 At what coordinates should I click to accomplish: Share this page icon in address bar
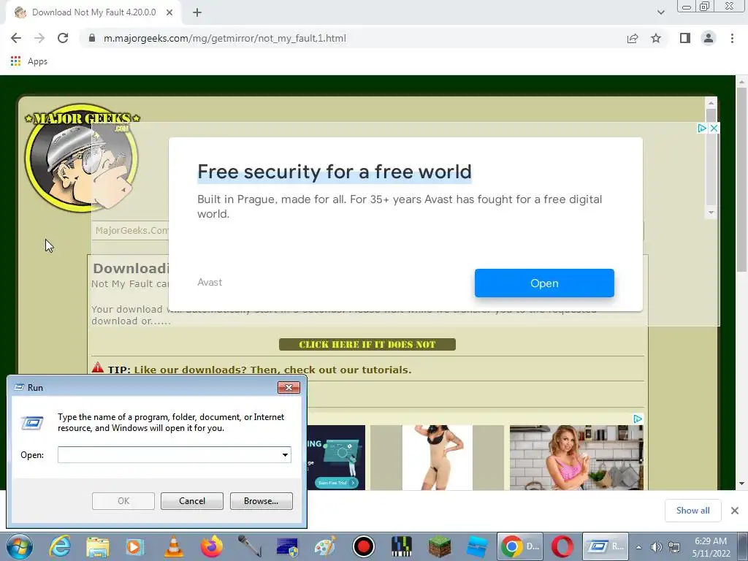(633, 39)
